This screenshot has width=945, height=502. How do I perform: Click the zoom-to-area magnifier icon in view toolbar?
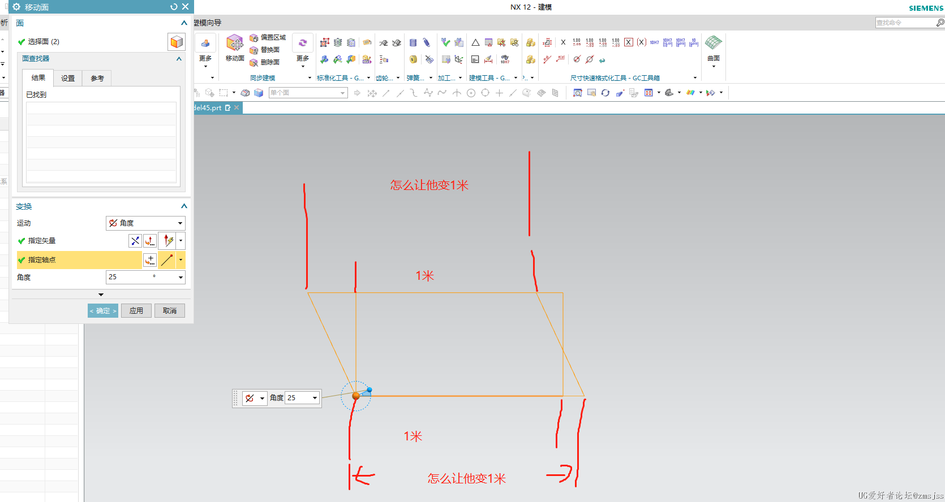coord(577,93)
